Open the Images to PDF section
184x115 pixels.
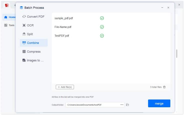coord(33,60)
